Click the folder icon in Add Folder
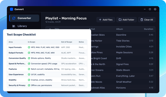Viewport: 166px width, 97px height. tap(120, 20)
